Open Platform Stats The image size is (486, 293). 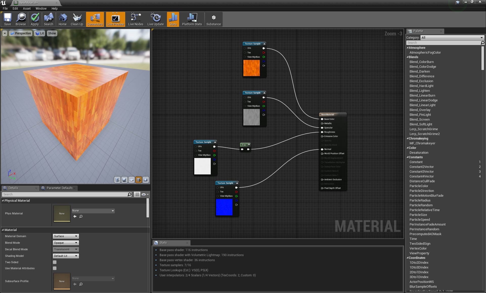192,19
